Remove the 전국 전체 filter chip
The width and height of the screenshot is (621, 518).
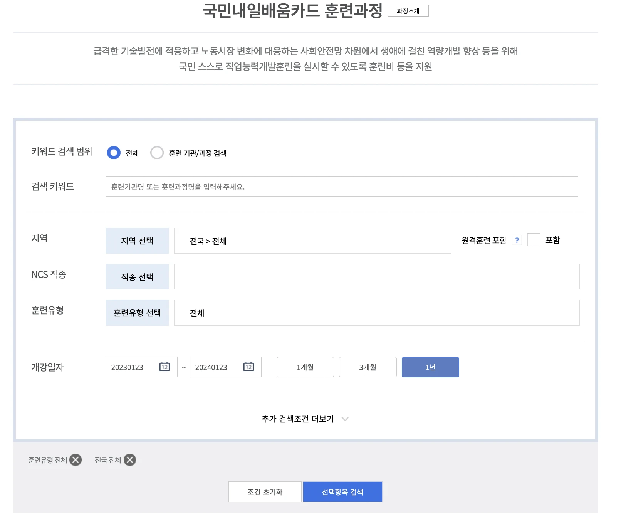click(x=130, y=459)
